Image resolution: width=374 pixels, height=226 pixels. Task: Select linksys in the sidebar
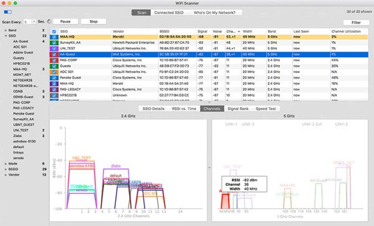18,153
